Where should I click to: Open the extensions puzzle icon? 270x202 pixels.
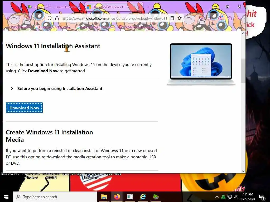pos(230,18)
